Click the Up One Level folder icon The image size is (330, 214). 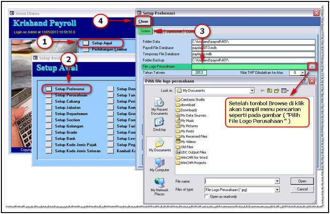pyautogui.click(x=270, y=91)
